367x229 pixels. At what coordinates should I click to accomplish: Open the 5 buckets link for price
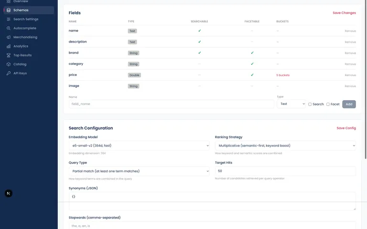tap(283, 75)
